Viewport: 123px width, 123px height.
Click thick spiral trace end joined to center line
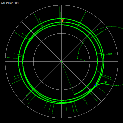coord(74,94)
